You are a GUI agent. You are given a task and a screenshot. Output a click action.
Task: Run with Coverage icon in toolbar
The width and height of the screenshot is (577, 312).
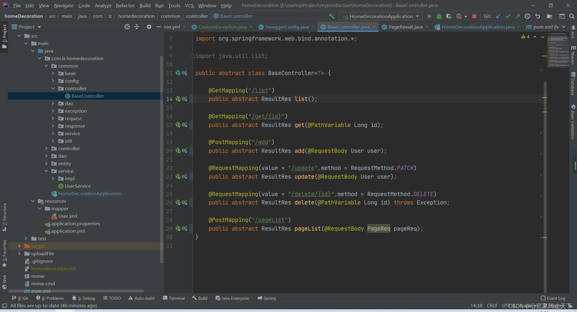pyautogui.click(x=449, y=16)
